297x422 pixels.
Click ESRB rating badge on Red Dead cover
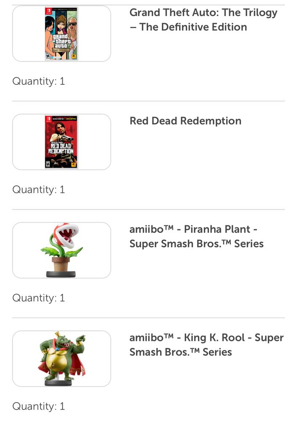pos(48,164)
